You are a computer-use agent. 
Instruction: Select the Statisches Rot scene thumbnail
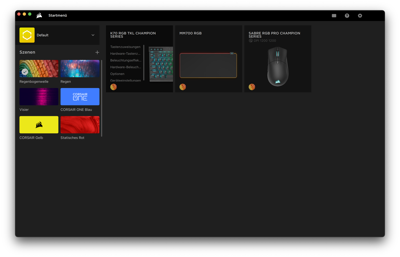point(80,125)
